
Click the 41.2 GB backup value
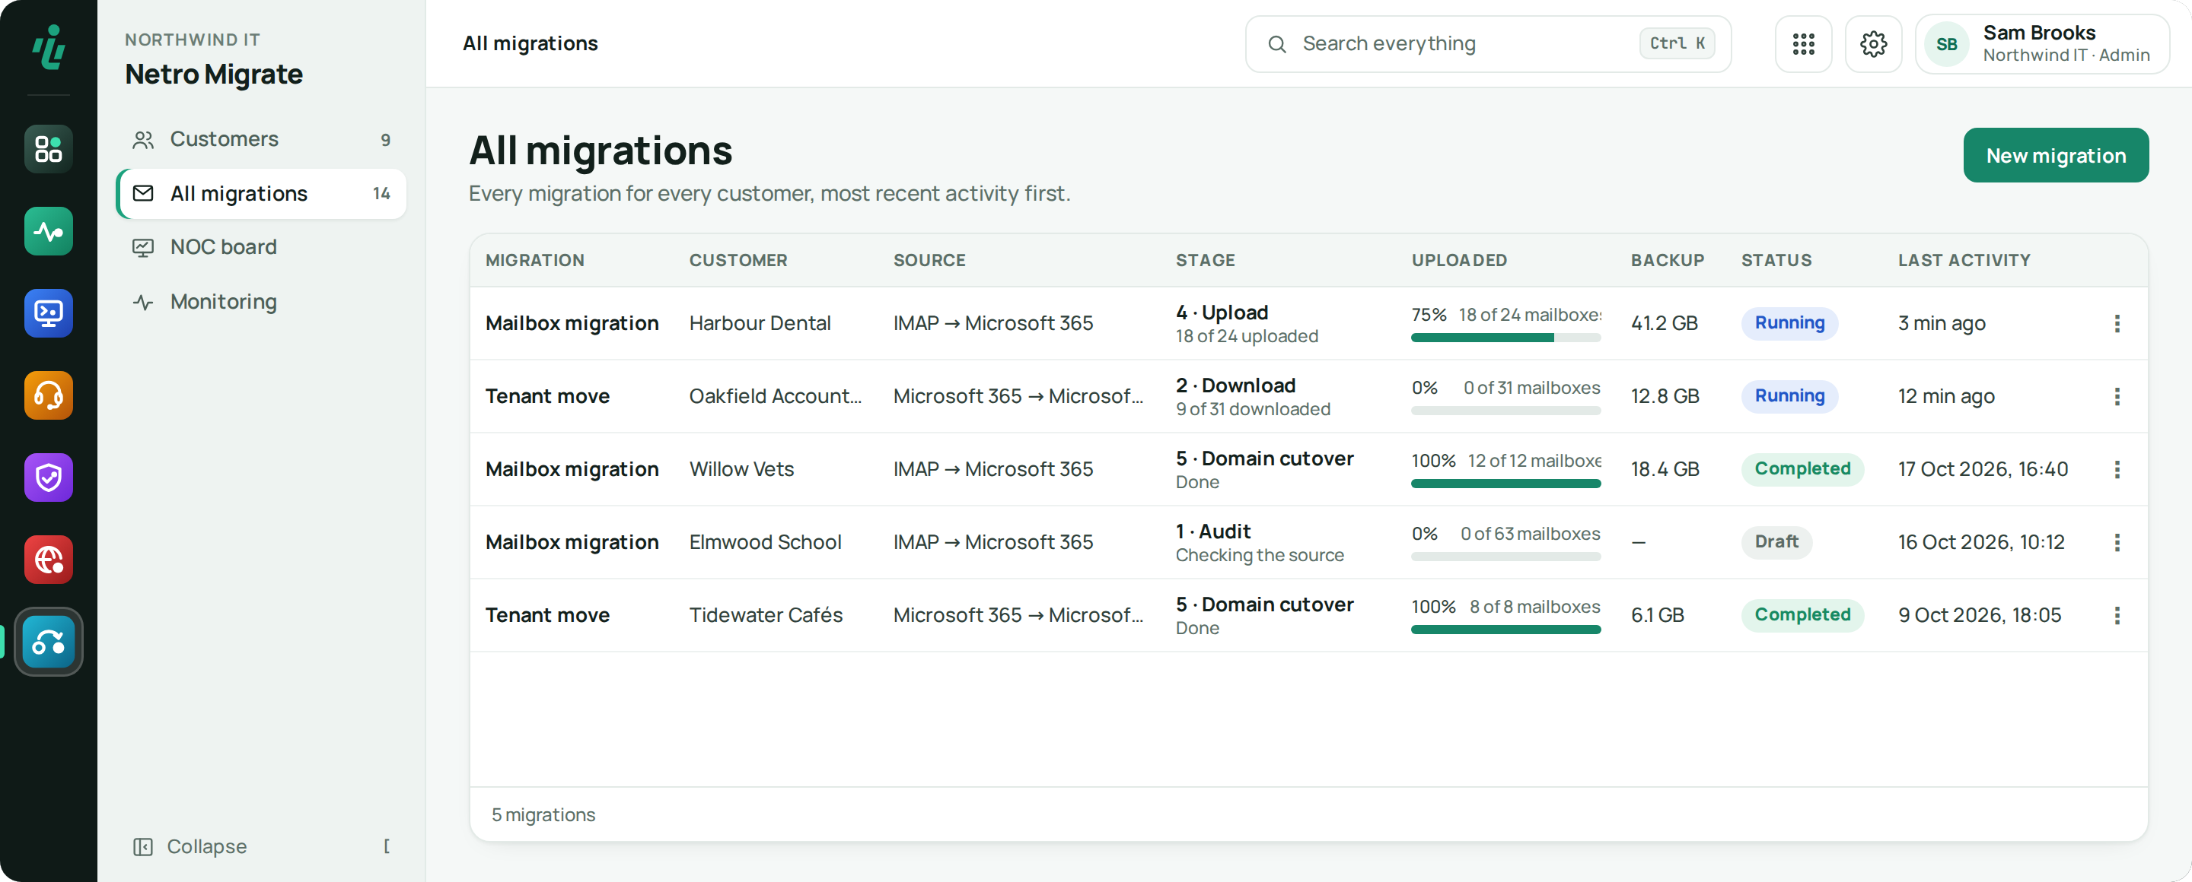[x=1664, y=324]
